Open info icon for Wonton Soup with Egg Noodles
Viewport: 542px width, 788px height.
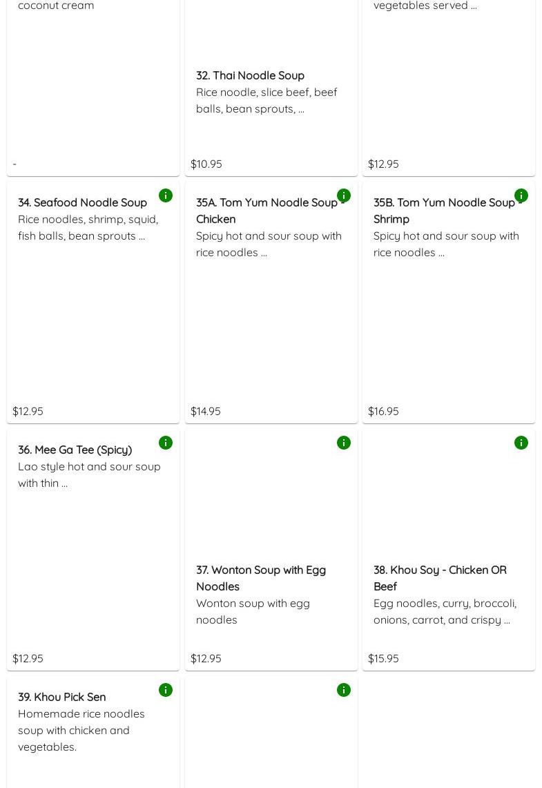tap(344, 443)
